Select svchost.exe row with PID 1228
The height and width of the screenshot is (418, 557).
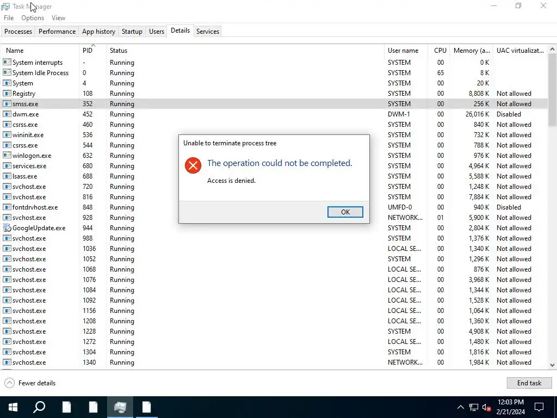click(274, 331)
